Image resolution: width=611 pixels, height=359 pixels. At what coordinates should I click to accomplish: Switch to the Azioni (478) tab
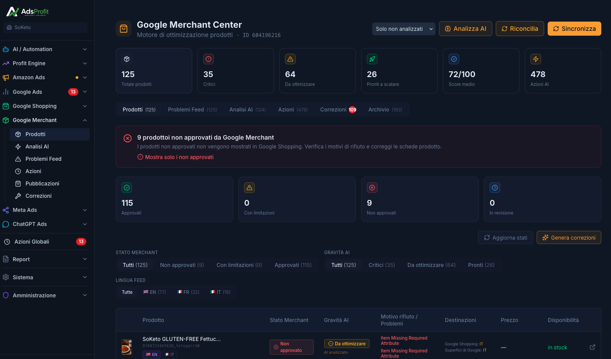[293, 110]
